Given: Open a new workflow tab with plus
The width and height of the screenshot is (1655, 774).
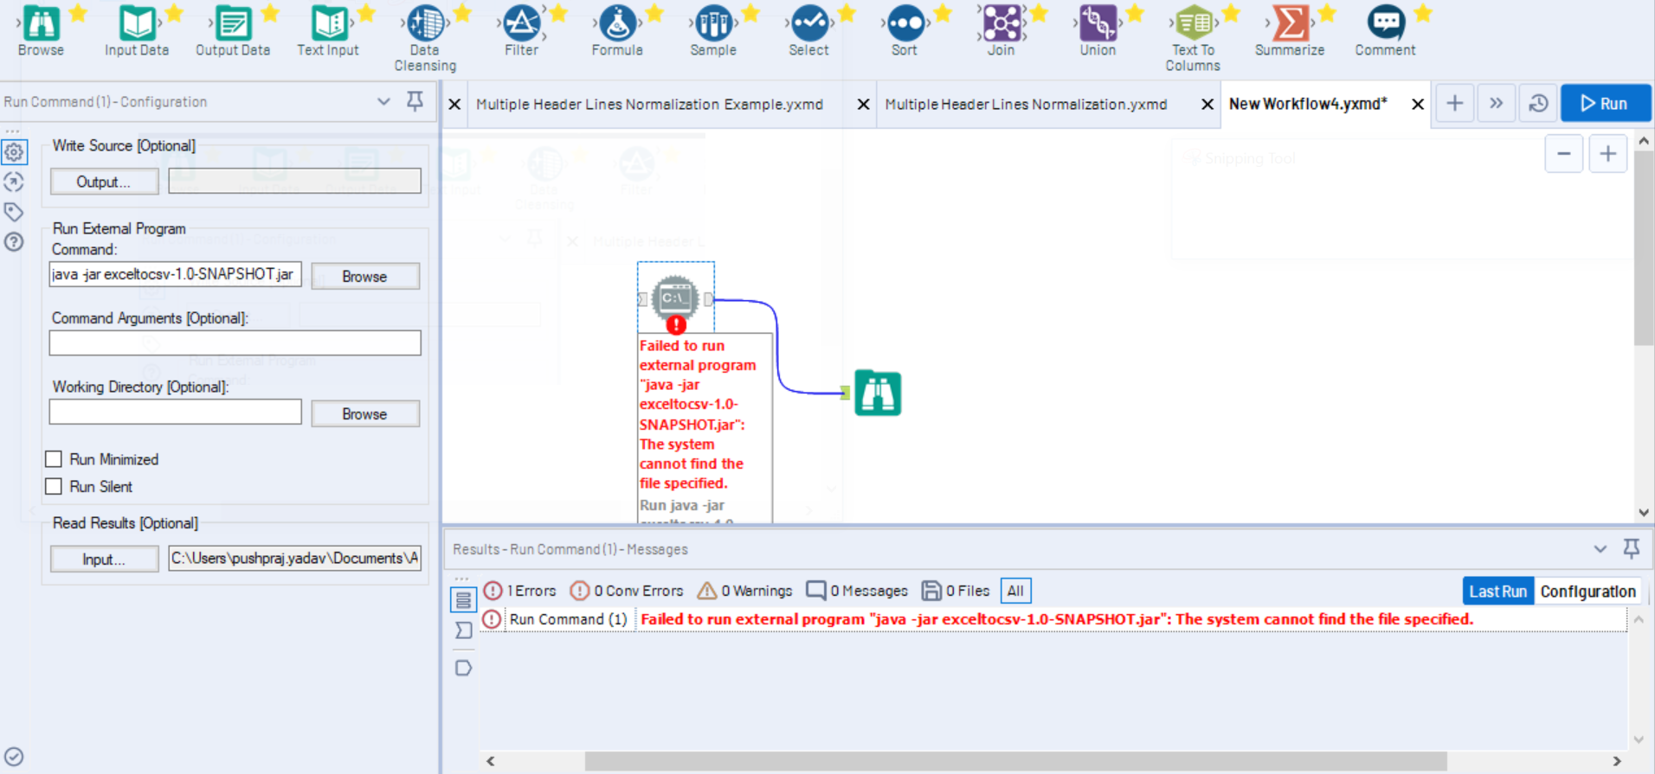Looking at the screenshot, I should [1455, 104].
